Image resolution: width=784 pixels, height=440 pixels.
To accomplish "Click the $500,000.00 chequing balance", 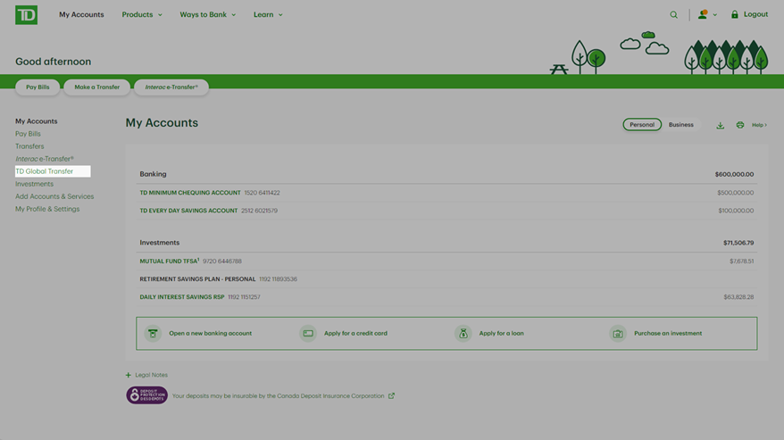I will [735, 193].
